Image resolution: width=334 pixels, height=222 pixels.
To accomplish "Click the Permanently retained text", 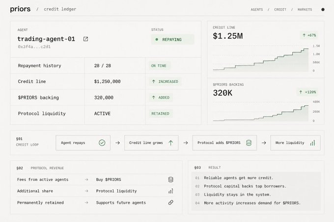I will tap(40, 202).
